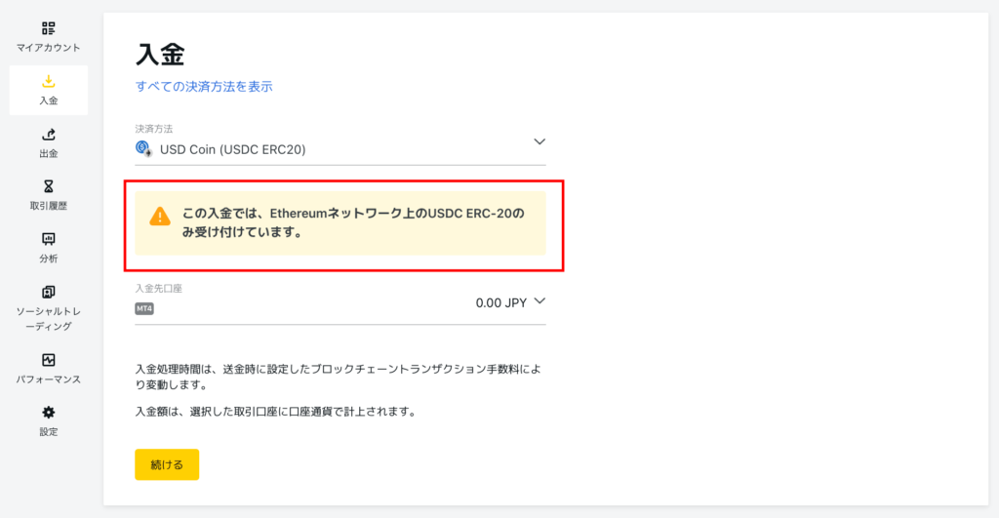Select the ソーシャルトレーディング menu label
The width and height of the screenshot is (999, 518).
pyautogui.click(x=49, y=319)
